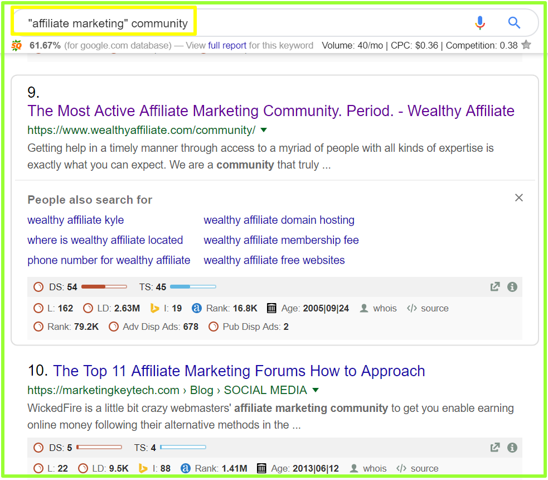Click the 'Adv Disp Ads: 678' value
Image resolution: width=548 pixels, height=480 pixels.
[161, 327]
